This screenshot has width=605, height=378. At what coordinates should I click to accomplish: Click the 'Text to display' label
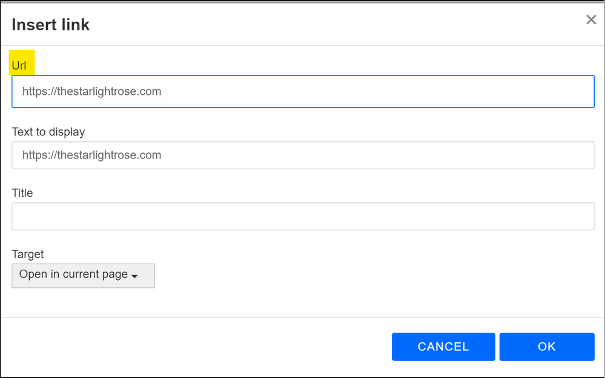click(48, 132)
